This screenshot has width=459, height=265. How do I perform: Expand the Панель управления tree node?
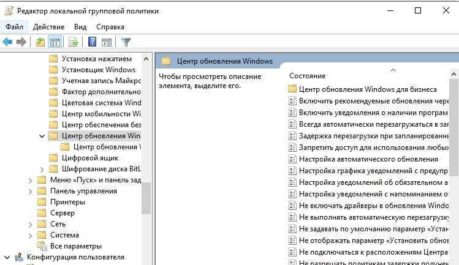[x=30, y=192]
